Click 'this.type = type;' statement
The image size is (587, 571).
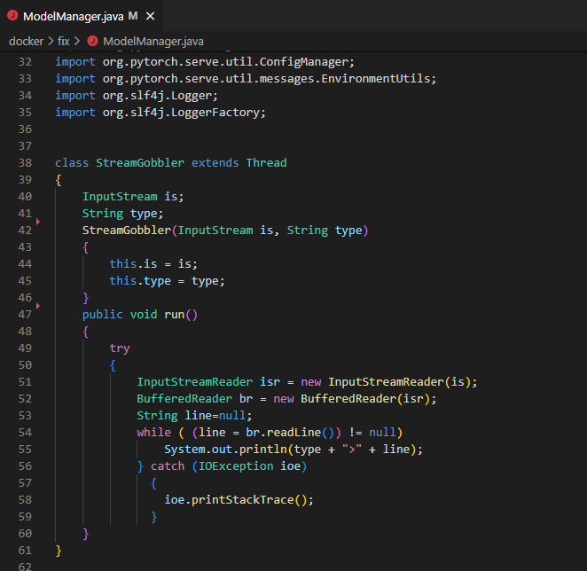[x=167, y=281]
